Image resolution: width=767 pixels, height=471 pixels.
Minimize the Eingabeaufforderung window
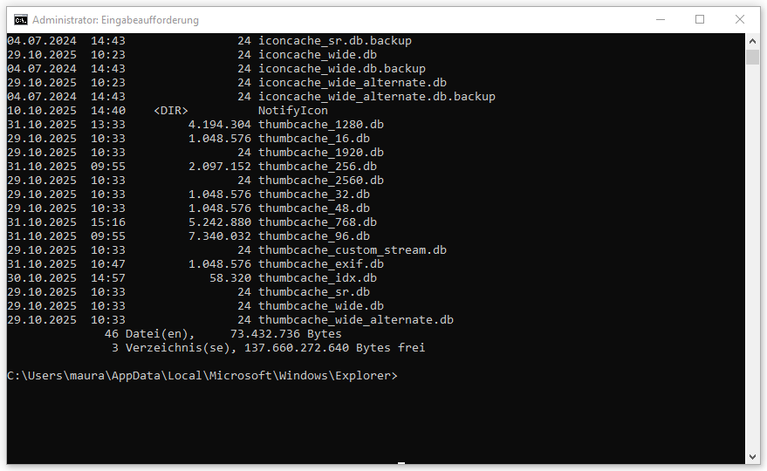[x=661, y=19]
